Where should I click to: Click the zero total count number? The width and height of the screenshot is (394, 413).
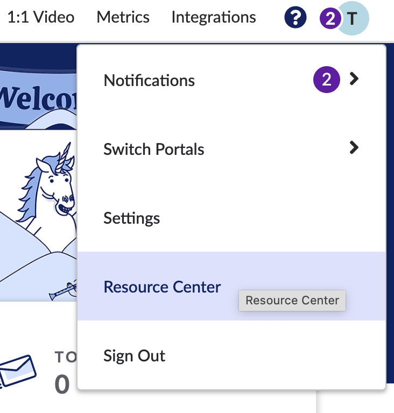tap(62, 384)
